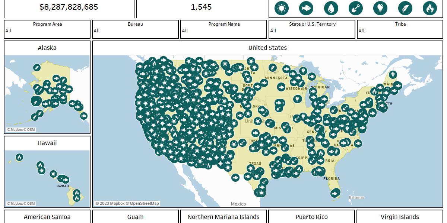Viewport: 447px width, 223px height.
Task: Select the Guam territory panel
Action: 135,217
